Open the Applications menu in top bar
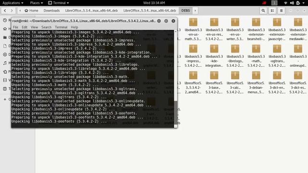 [13, 3]
